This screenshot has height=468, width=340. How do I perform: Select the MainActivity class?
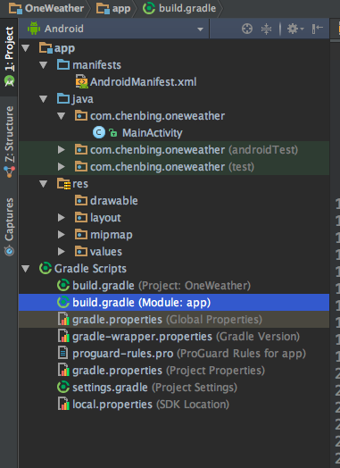coord(152,133)
